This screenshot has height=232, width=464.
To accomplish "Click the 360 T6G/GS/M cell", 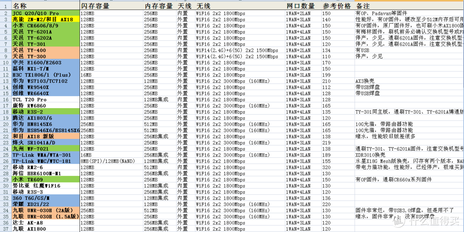I will (46, 198).
